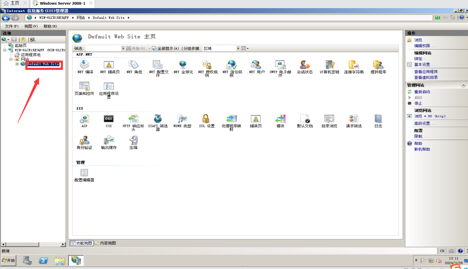Open the .NET 授权规则 feature icon
Viewport: 468px width, 269px height.
point(207,68)
